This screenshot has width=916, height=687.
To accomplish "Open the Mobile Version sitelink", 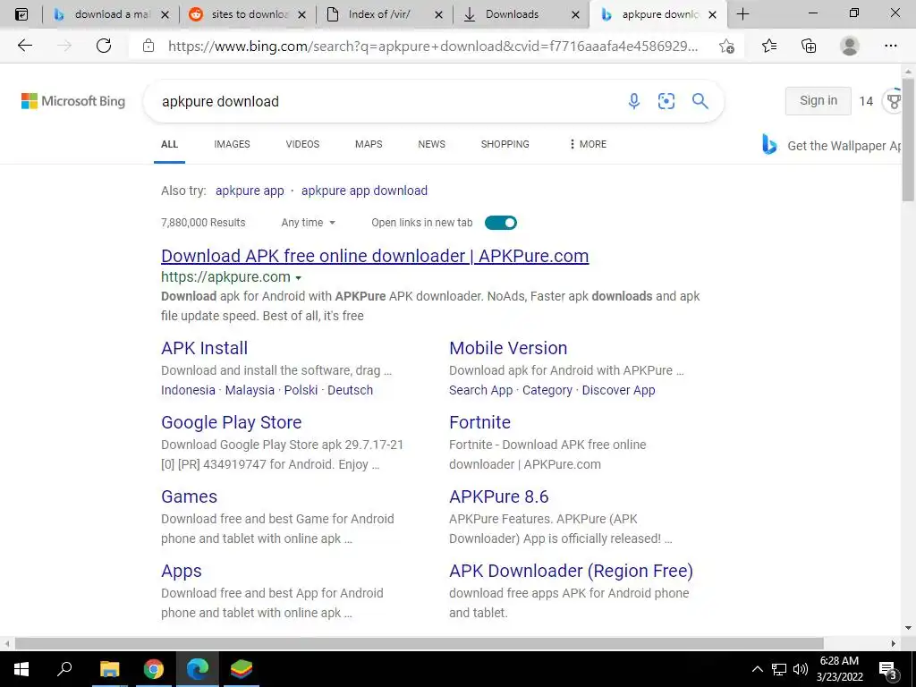I will (x=508, y=348).
